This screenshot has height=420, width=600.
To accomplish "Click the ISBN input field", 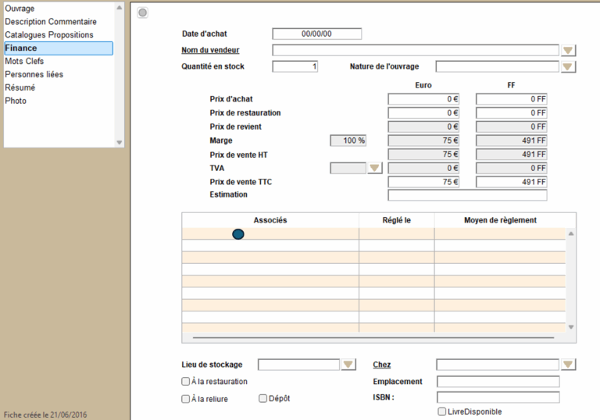I will [x=498, y=397].
